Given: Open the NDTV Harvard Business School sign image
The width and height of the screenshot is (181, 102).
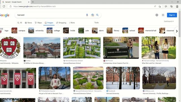Looking at the screenshot, I should (x=121, y=48).
